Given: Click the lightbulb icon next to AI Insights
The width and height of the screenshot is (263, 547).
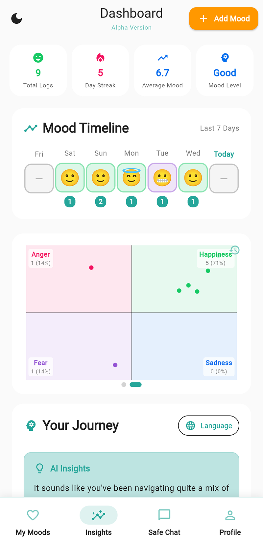Looking at the screenshot, I should pyautogui.click(x=39, y=468).
